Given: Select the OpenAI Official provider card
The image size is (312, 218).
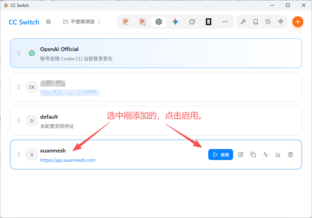Looking at the screenshot, I should (x=156, y=53).
